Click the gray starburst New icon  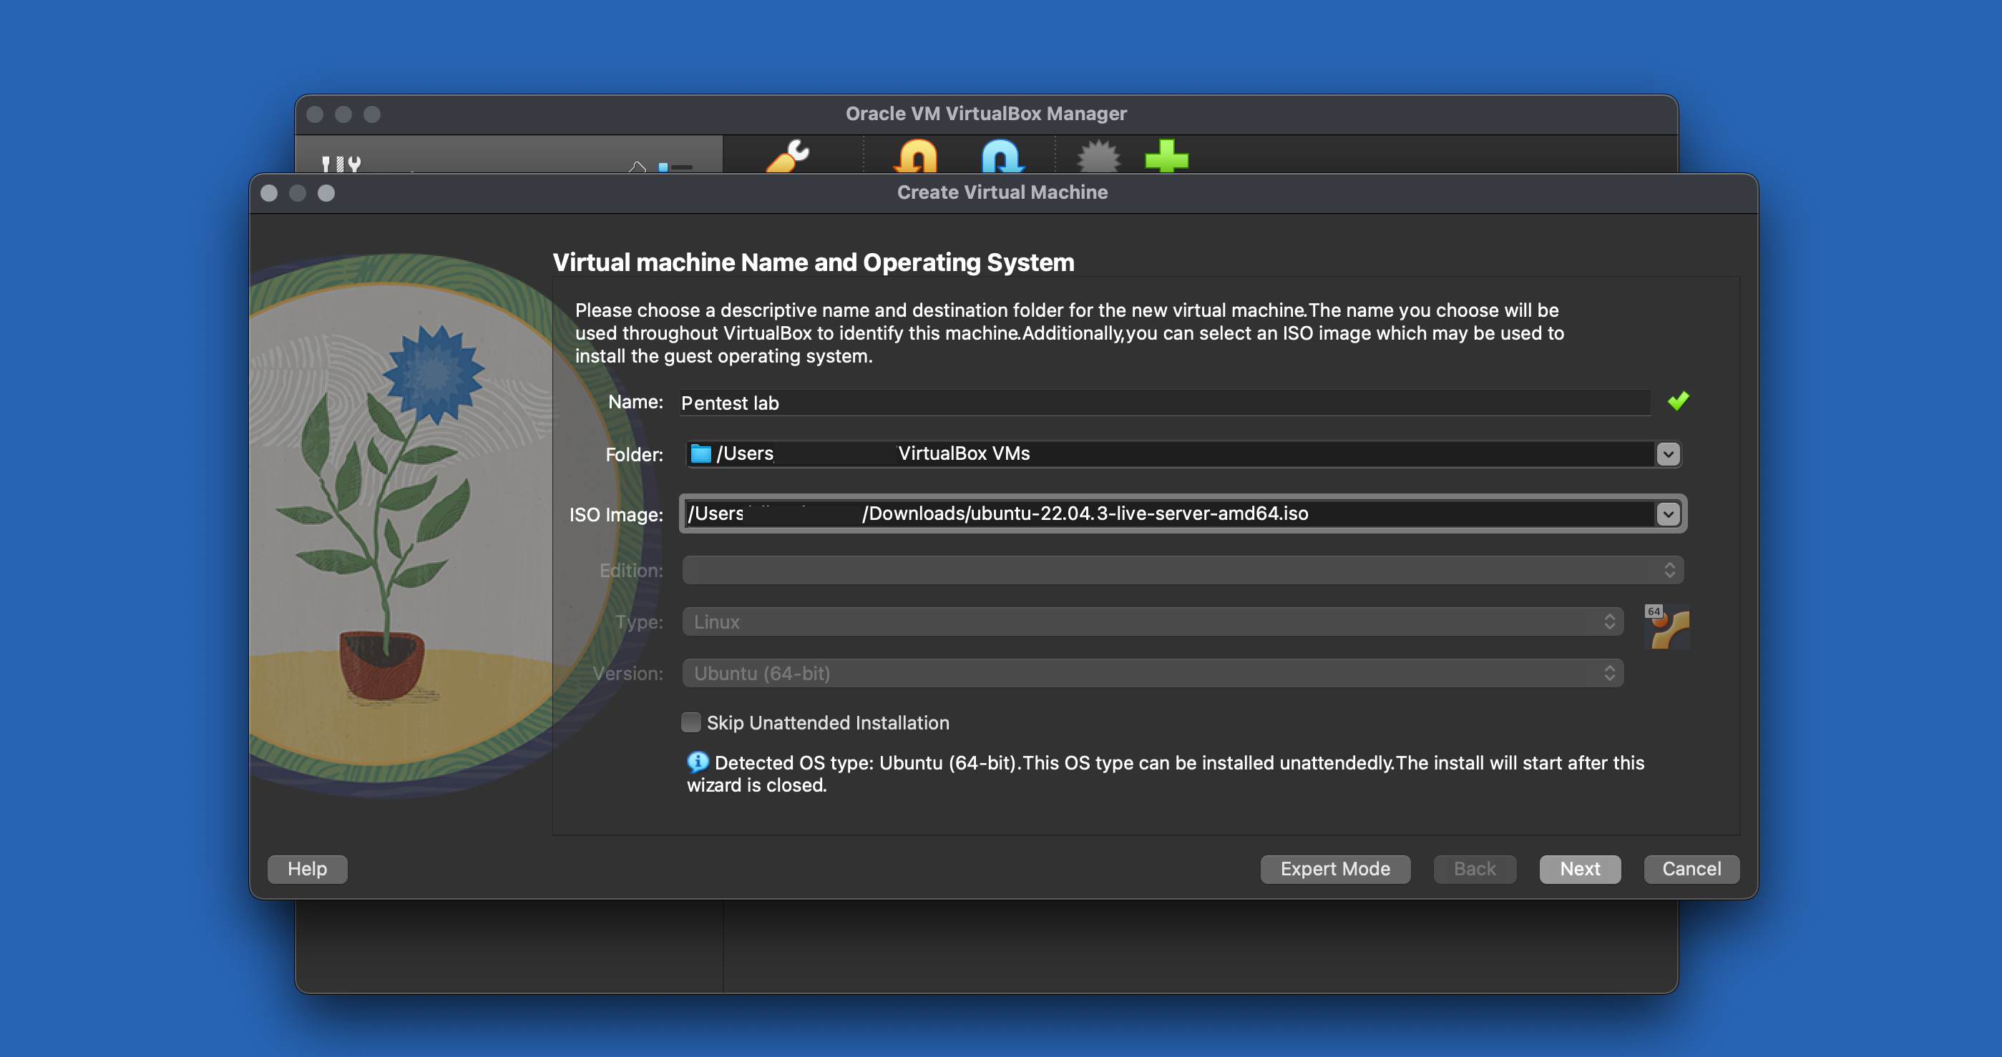1098,157
